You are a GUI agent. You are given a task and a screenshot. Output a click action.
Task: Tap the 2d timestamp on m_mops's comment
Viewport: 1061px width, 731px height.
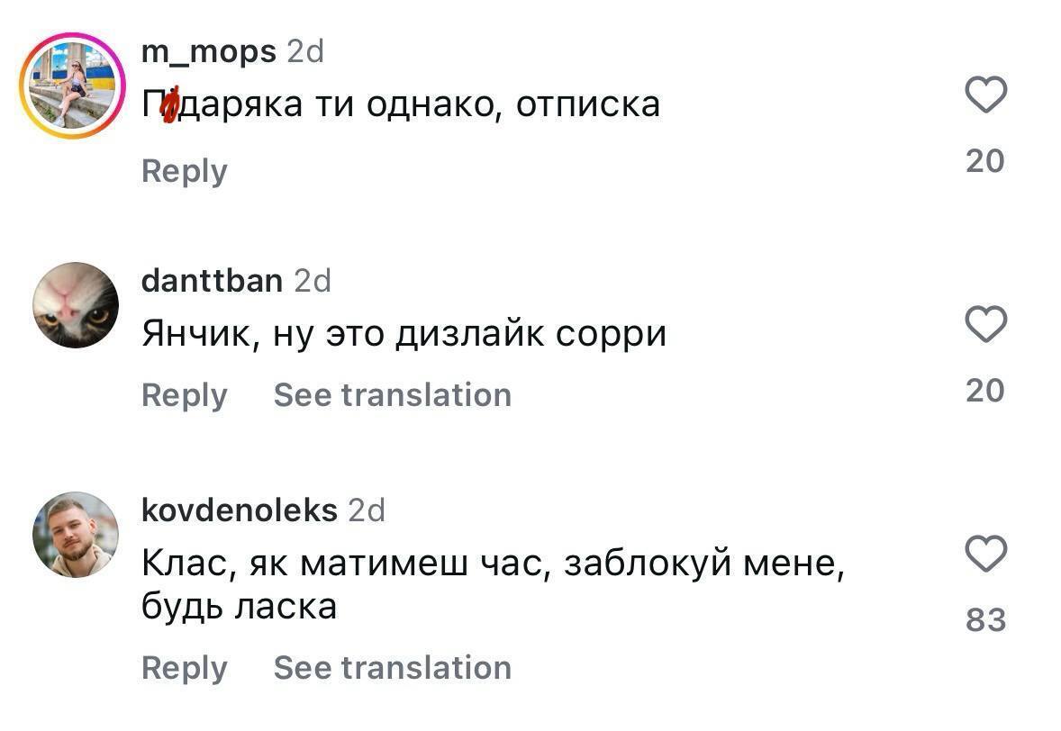click(306, 50)
